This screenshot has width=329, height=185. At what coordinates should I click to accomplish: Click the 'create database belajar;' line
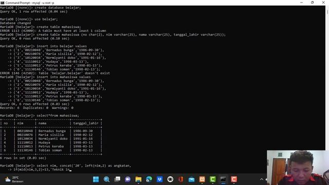coord(41,8)
